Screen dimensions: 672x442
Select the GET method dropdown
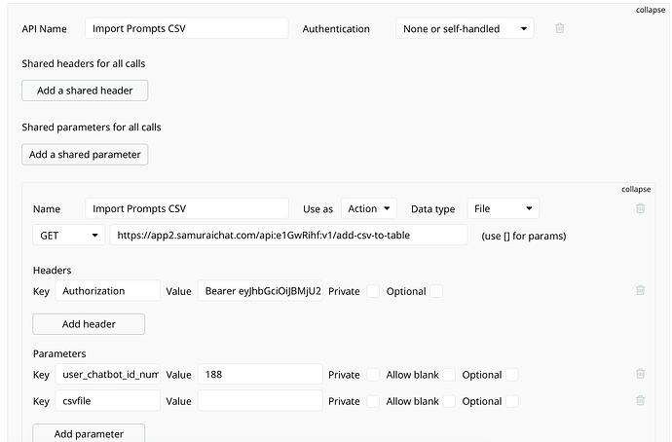pyautogui.click(x=68, y=236)
